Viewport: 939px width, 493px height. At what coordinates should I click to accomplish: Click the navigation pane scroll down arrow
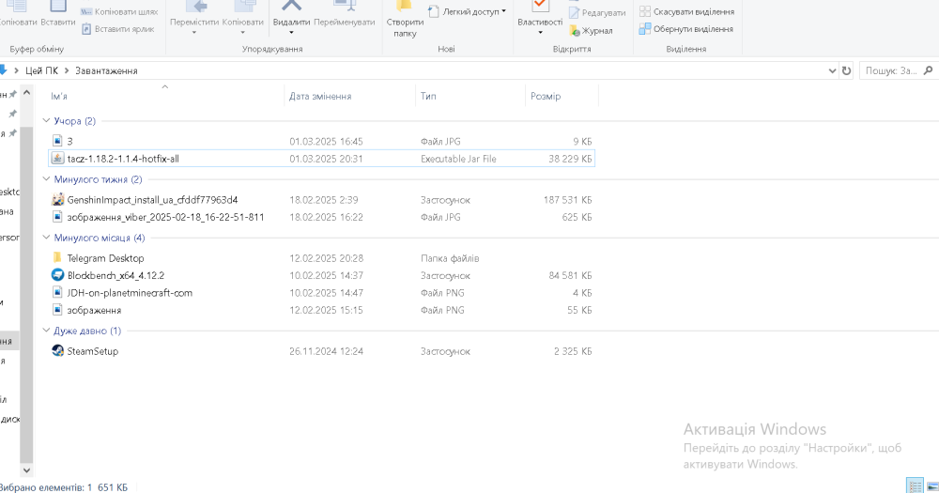[26, 470]
